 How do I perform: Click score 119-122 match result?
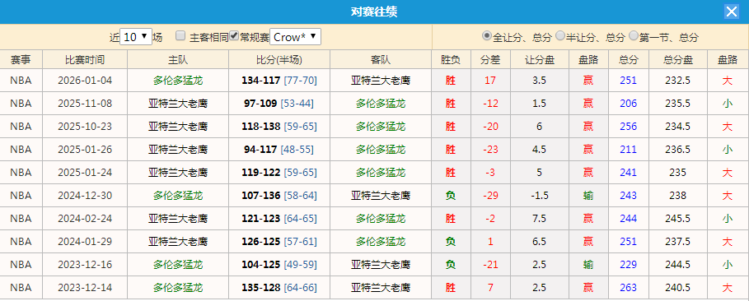[261, 172]
